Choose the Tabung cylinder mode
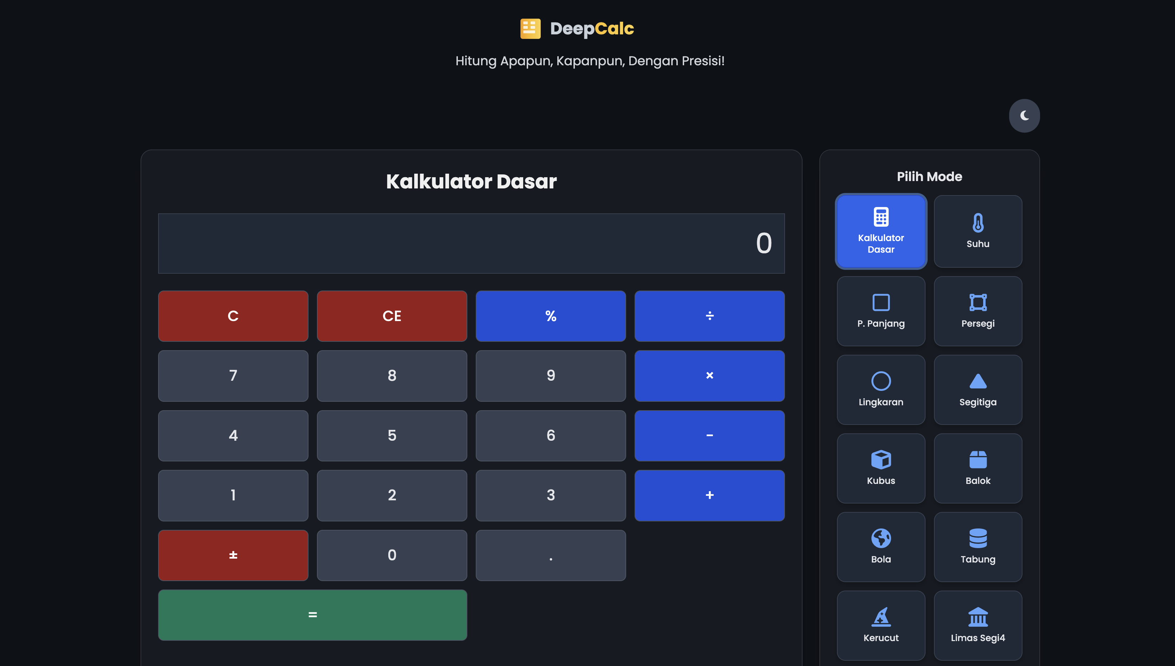 click(x=978, y=547)
